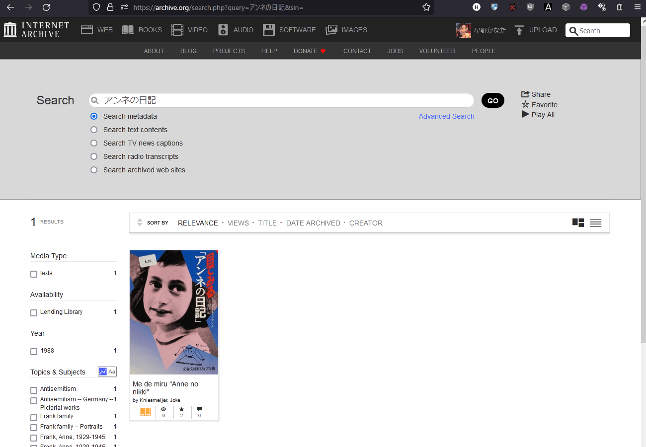Screen dimensions: 646x447
Task: Open the CONTACT menu item
Action: pos(357,51)
